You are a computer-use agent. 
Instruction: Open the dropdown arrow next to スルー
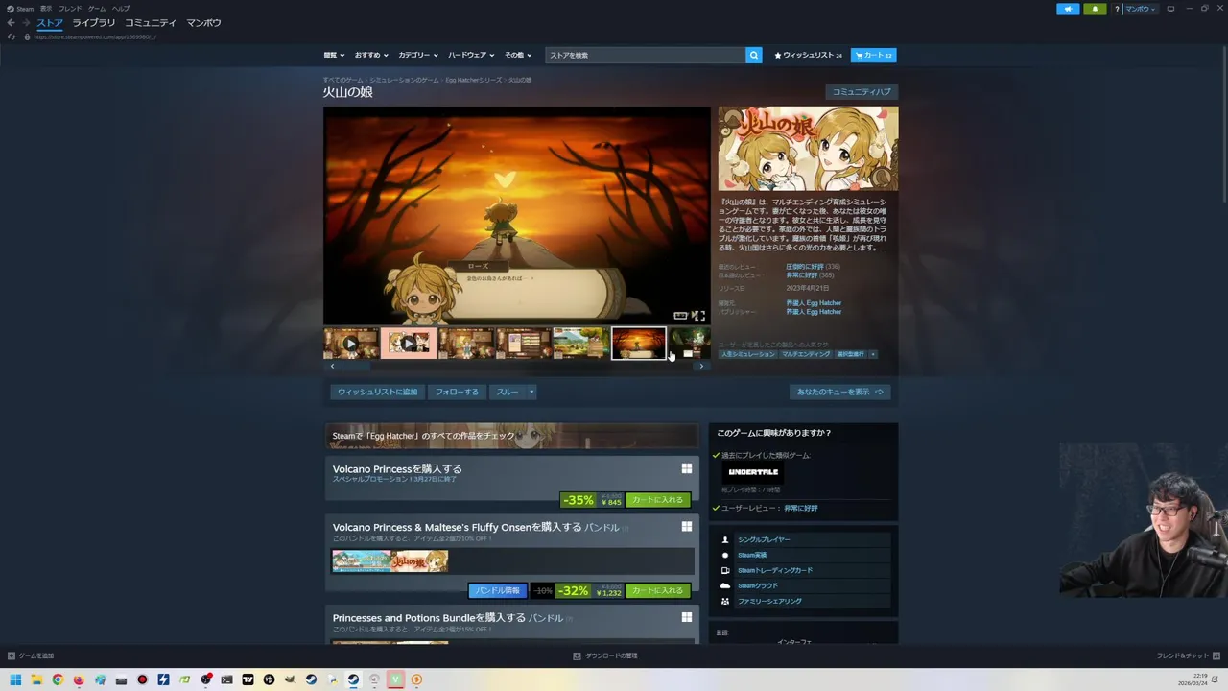(531, 392)
